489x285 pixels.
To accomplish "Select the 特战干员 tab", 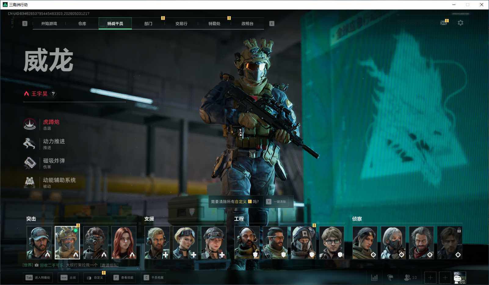I will tap(115, 24).
